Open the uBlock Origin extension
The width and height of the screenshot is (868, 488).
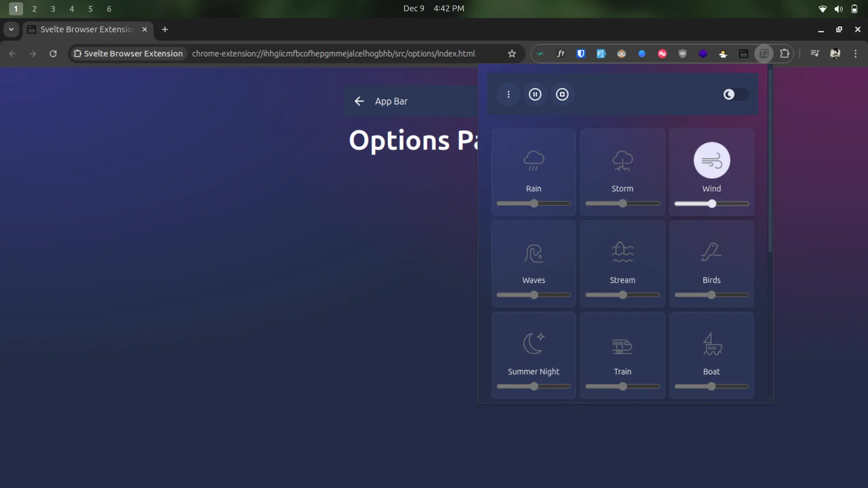click(x=683, y=54)
